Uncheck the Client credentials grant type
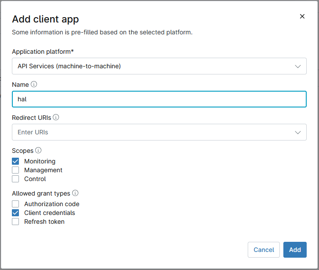319x270 pixels. coord(15,213)
